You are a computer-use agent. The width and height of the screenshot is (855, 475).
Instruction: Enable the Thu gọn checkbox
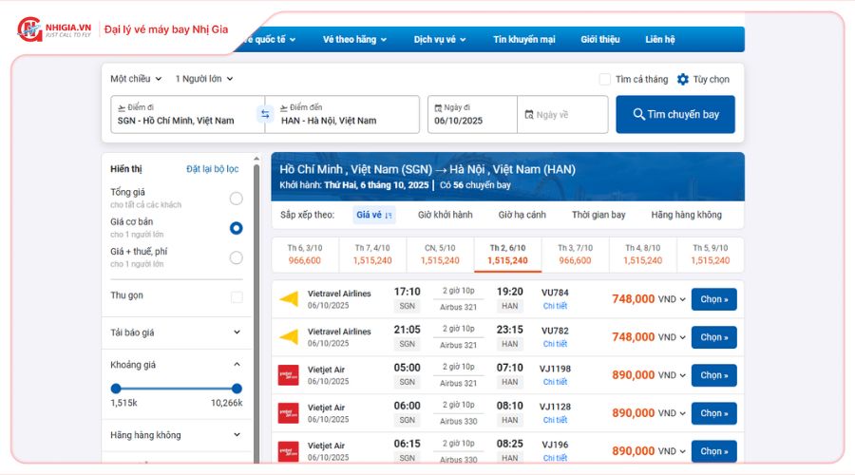(237, 297)
